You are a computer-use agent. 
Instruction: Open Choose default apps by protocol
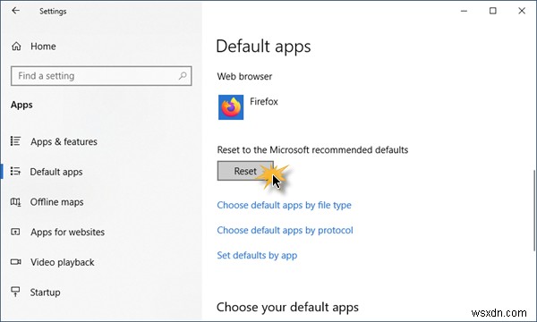tap(285, 230)
